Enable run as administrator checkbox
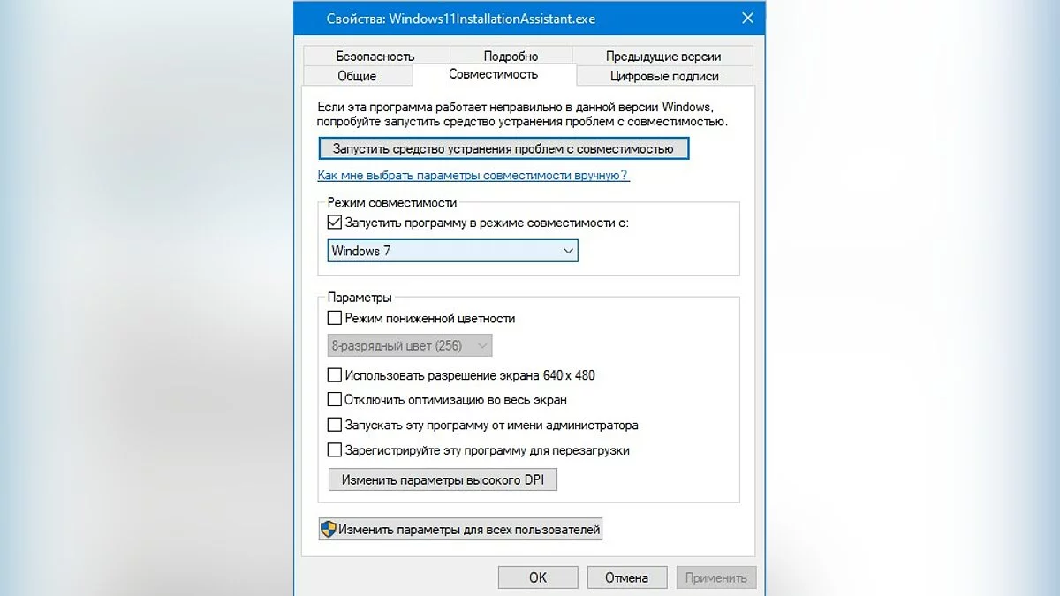 click(334, 425)
